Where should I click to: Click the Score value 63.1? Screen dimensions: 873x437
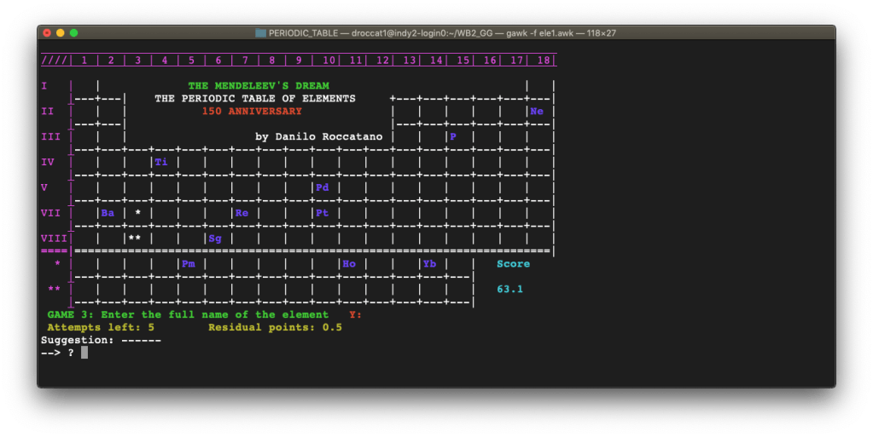[509, 290]
